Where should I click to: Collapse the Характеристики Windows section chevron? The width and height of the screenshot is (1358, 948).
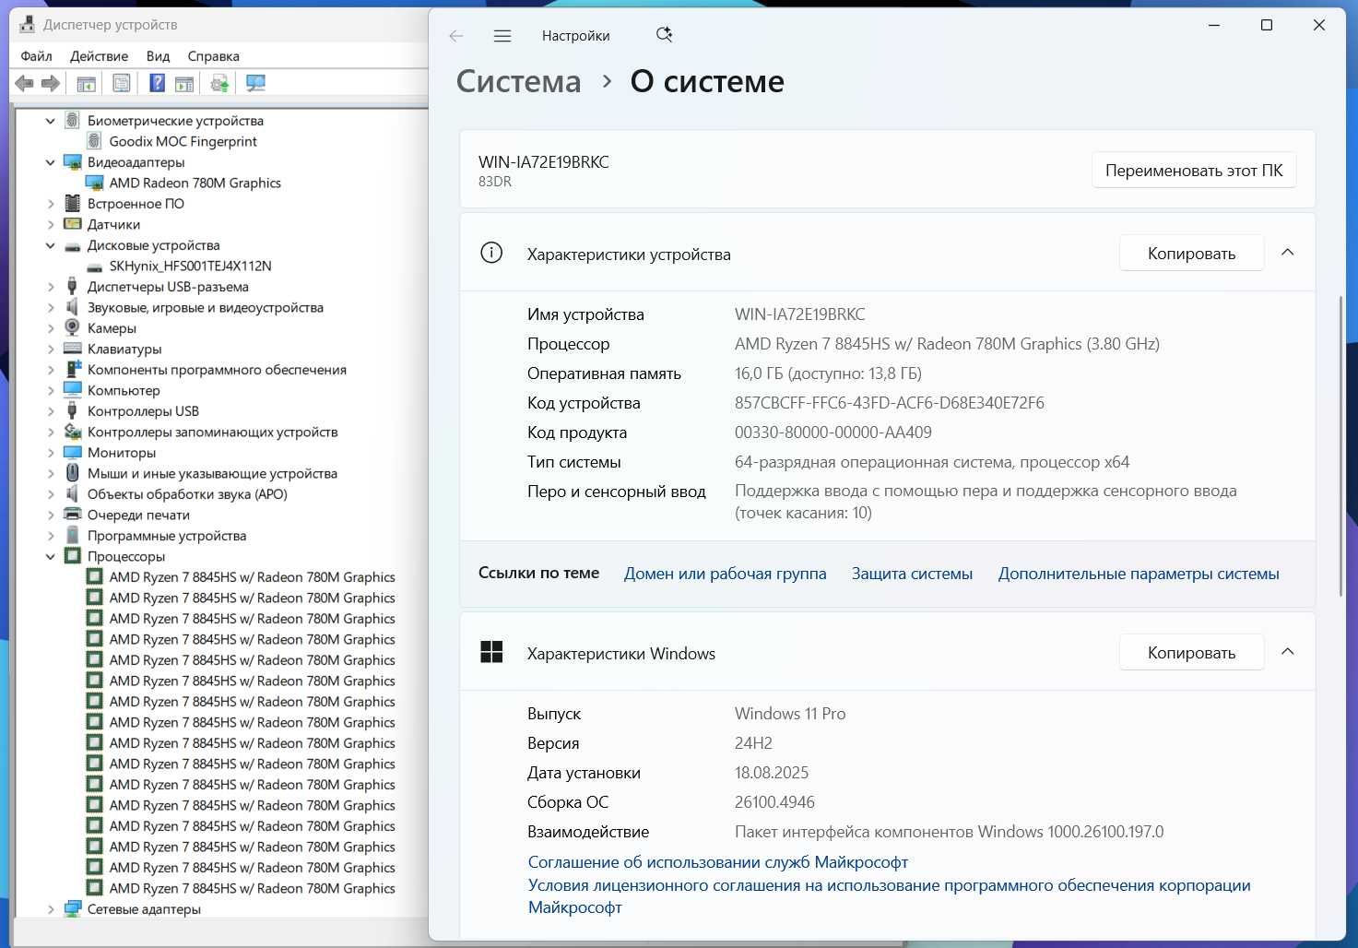pos(1288,652)
